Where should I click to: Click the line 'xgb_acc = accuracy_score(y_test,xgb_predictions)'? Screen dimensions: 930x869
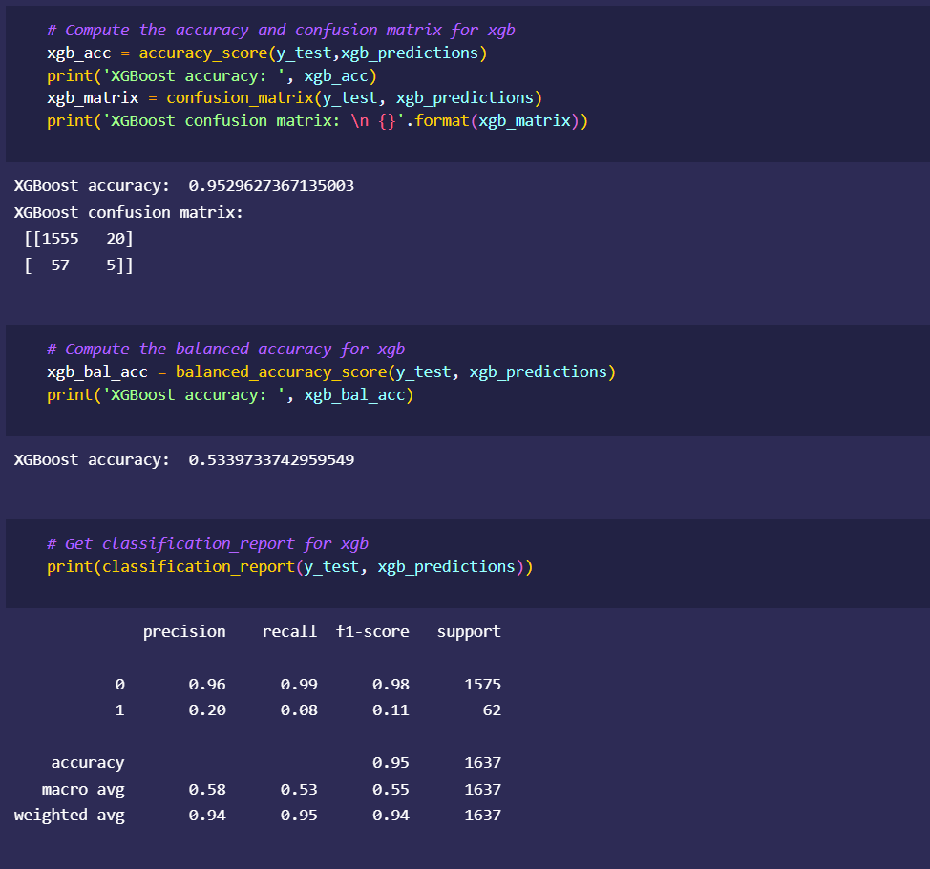point(267,53)
